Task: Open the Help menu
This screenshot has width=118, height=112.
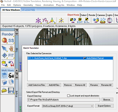Action: (79, 5)
